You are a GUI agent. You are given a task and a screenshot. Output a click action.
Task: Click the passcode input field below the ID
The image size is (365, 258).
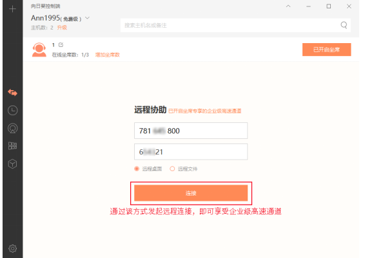tap(191, 152)
